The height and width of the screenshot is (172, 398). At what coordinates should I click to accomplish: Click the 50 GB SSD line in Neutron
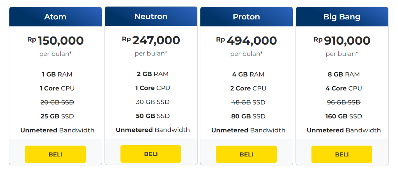(x=152, y=116)
